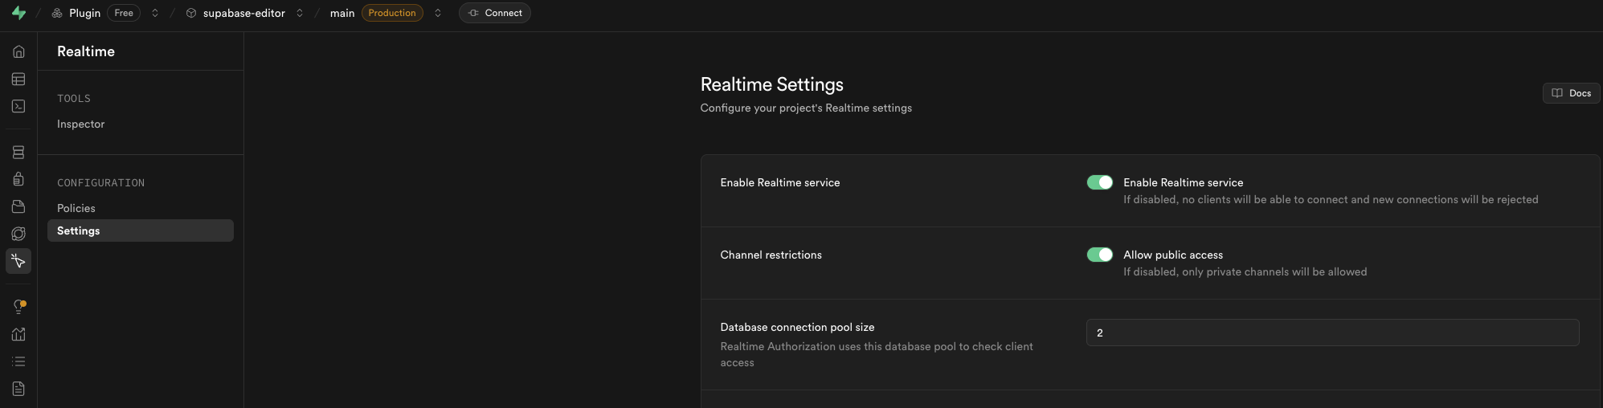Expand the supabase-editor project switcher

coord(300,13)
